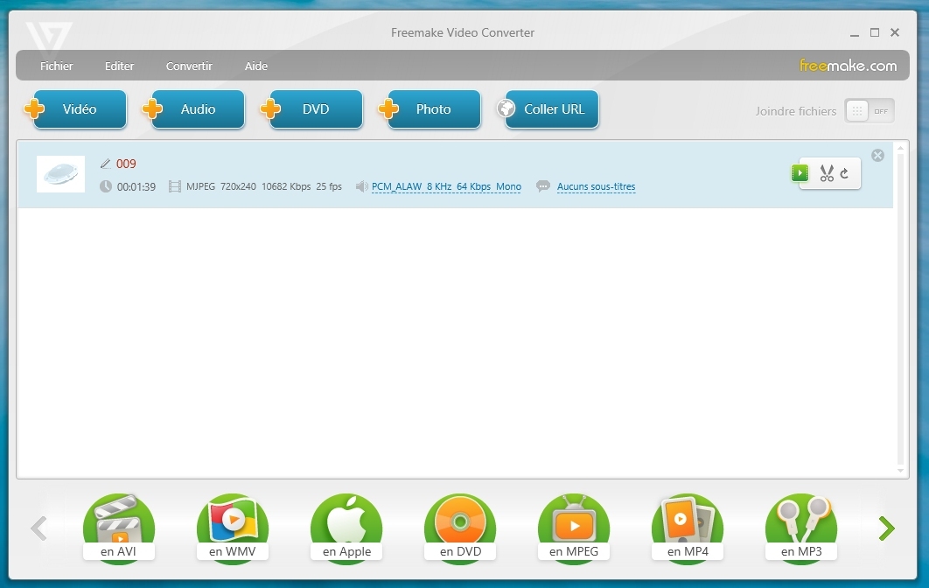Select the 009 file name
This screenshot has width=929, height=588.
(126, 164)
